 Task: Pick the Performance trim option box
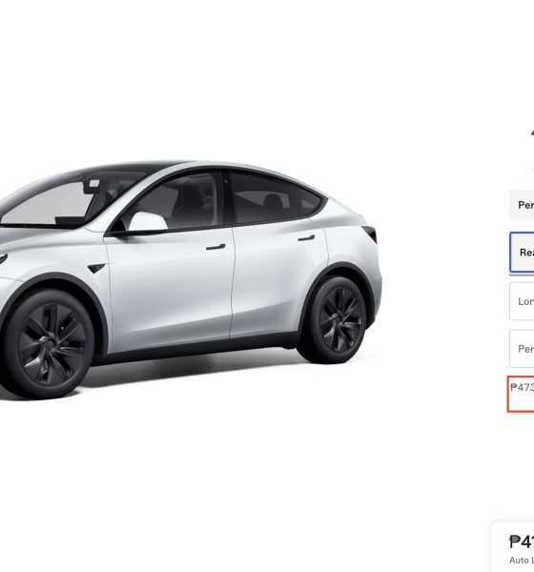point(523,349)
